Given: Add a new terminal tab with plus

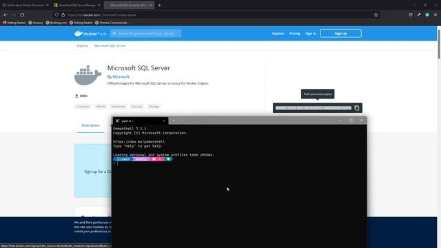Looking at the screenshot, I should point(174,121).
